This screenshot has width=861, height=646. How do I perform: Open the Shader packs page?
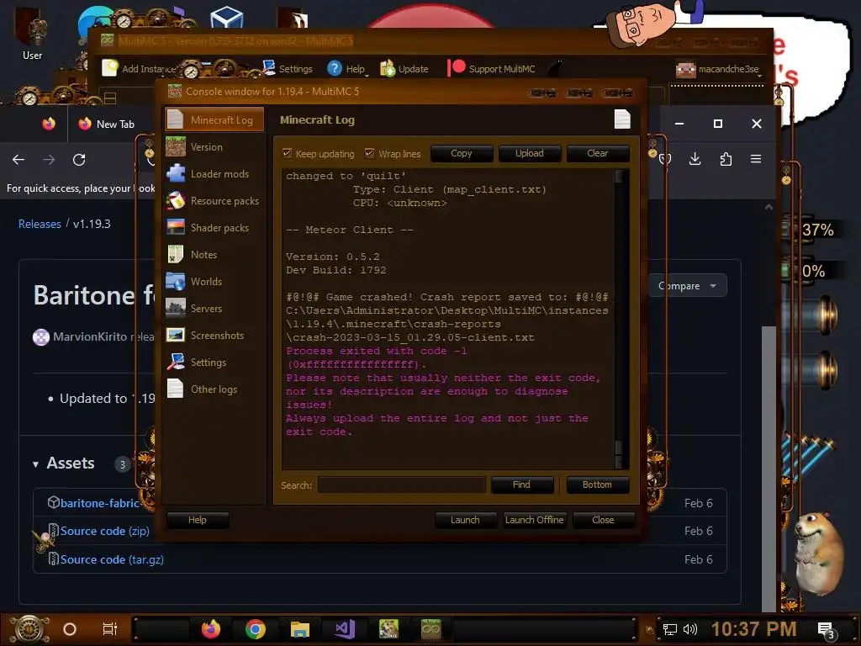[214, 227]
